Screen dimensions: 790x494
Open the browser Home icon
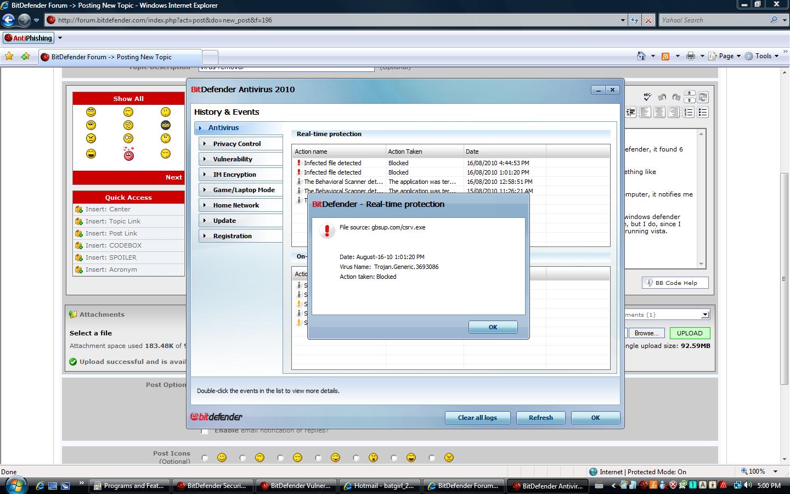tap(641, 56)
